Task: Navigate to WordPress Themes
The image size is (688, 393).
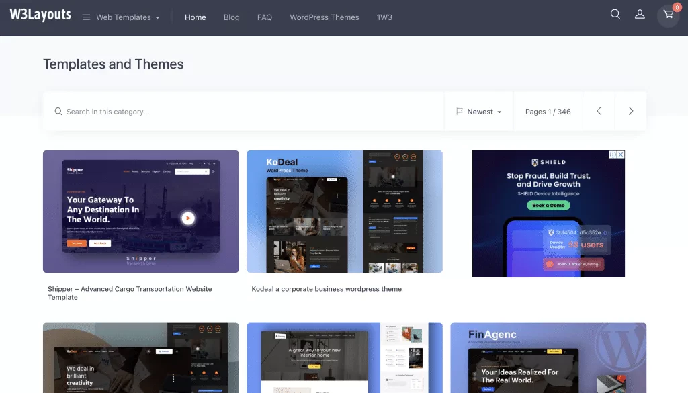Action: click(x=325, y=17)
